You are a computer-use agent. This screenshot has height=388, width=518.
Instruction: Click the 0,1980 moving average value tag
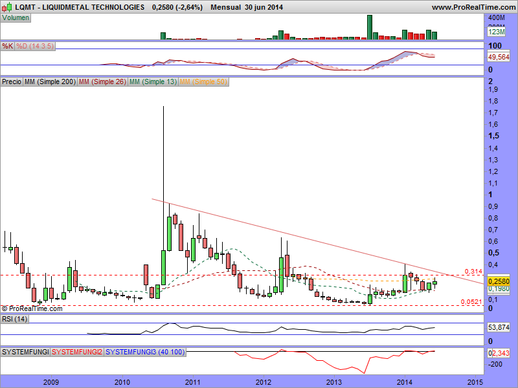(499, 289)
